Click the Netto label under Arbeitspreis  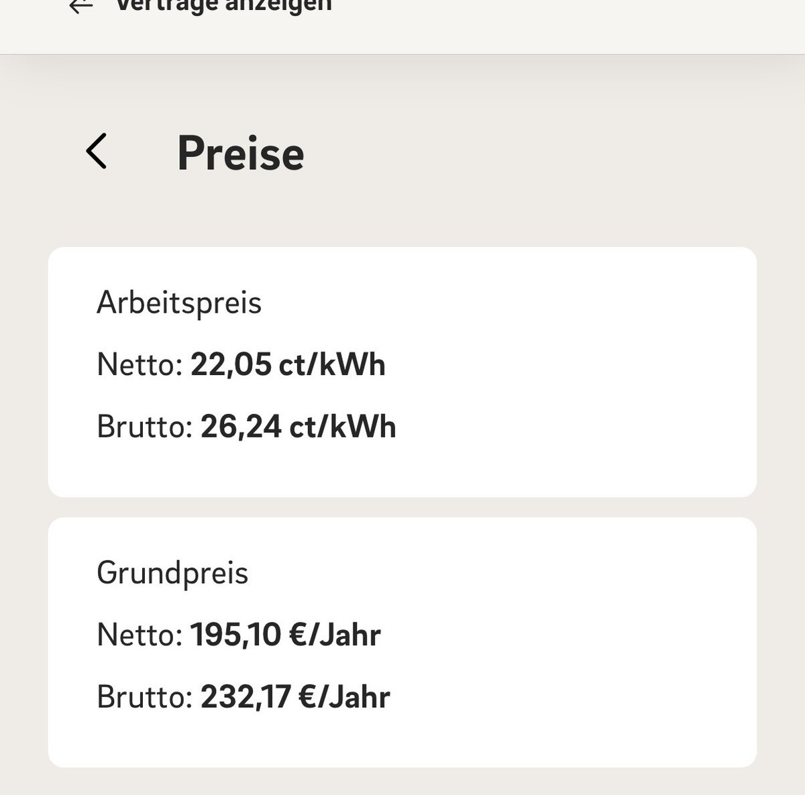[140, 366]
